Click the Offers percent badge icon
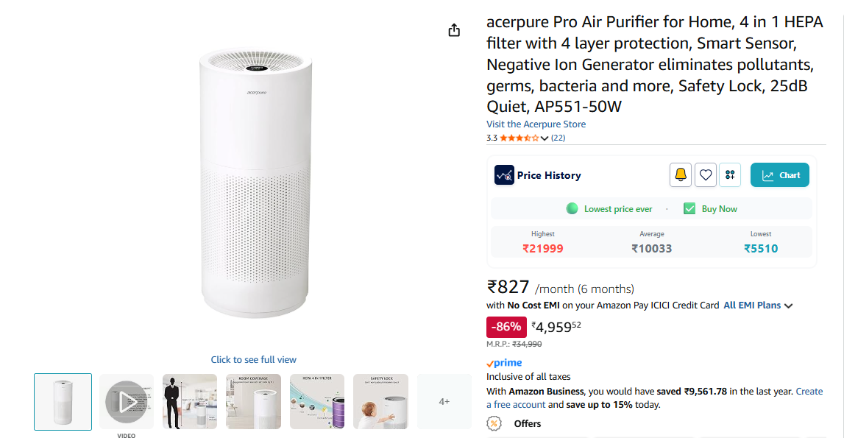 (x=494, y=423)
